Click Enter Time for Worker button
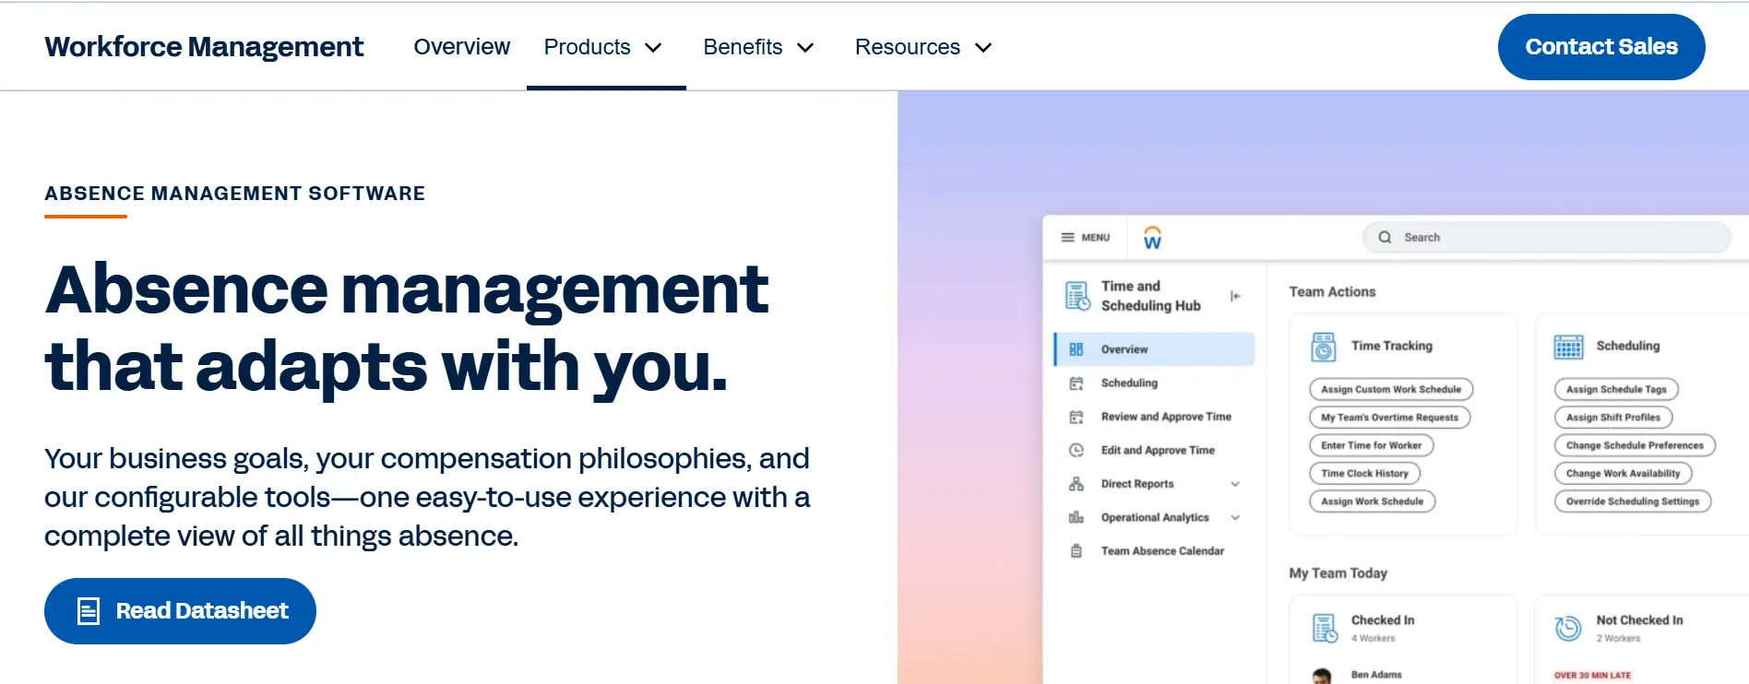This screenshot has width=1749, height=684. coord(1371,446)
